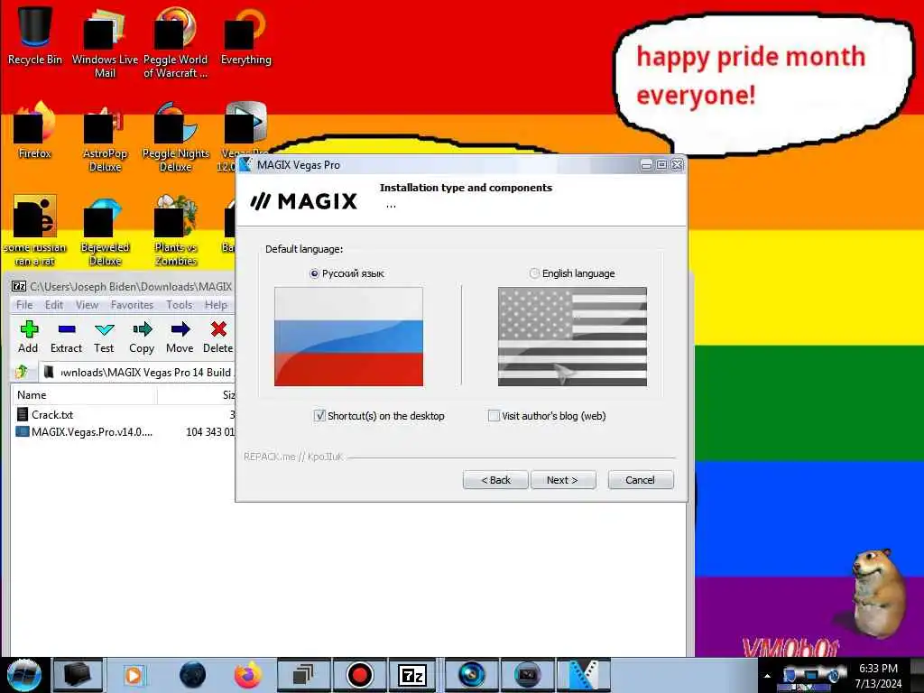Show hidden system tray icons
Image resolution: width=924 pixels, height=693 pixels.
767,676
